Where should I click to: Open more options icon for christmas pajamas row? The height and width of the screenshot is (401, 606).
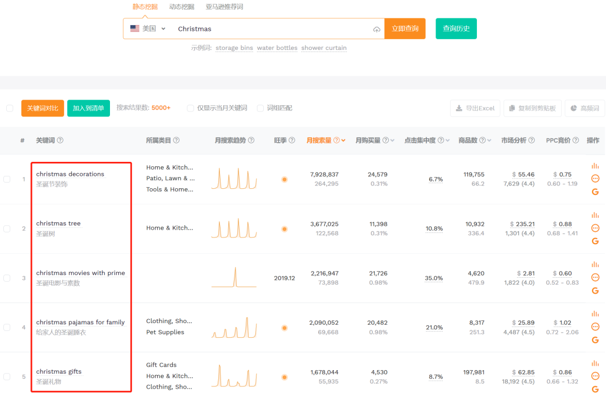click(x=595, y=327)
